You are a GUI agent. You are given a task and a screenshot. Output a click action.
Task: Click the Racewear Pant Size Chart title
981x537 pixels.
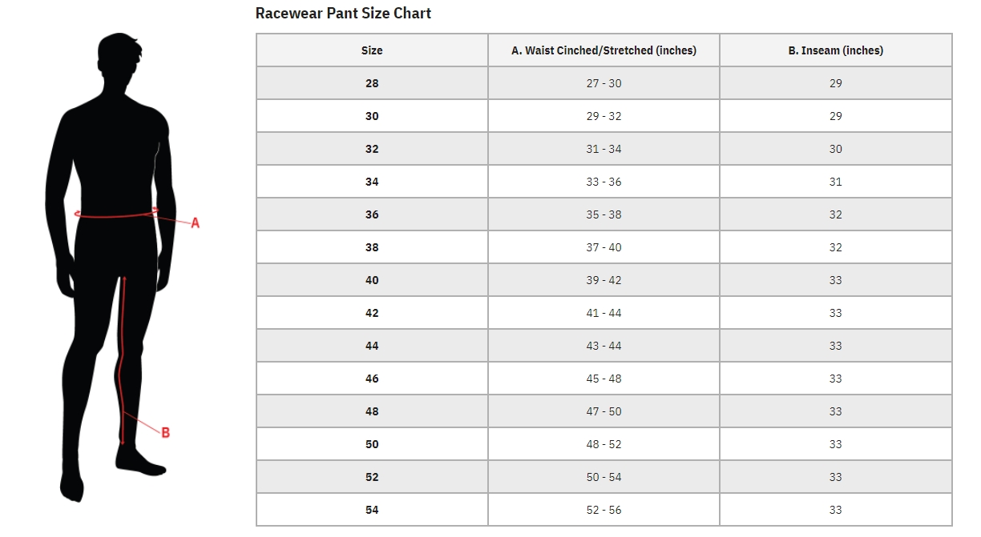pyautogui.click(x=343, y=14)
